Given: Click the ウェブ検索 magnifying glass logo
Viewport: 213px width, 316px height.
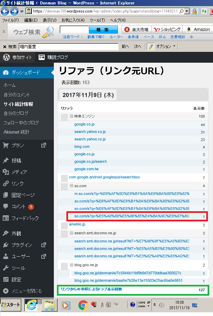Looking at the screenshot, I should tap(49, 32).
